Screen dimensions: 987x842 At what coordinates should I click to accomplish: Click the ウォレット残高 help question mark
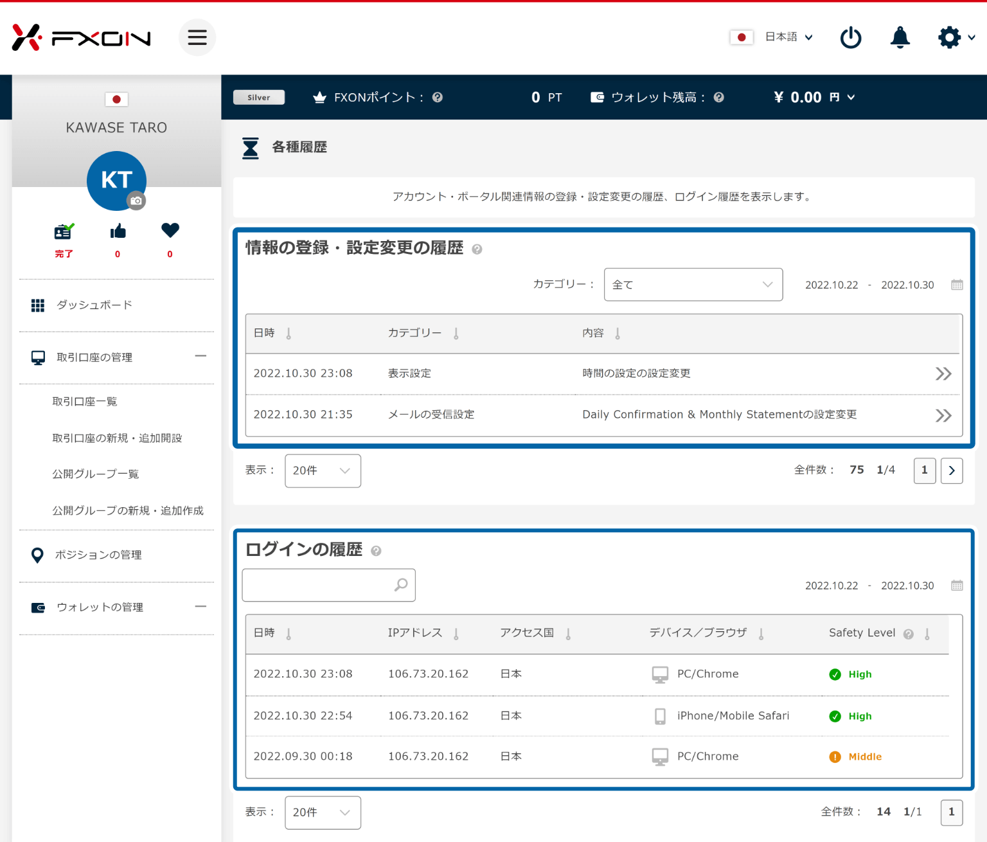[x=719, y=97]
